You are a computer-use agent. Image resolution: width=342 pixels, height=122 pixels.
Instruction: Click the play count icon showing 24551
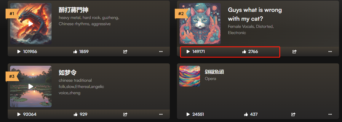(x=188, y=114)
